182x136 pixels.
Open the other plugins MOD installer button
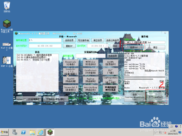point(110,88)
